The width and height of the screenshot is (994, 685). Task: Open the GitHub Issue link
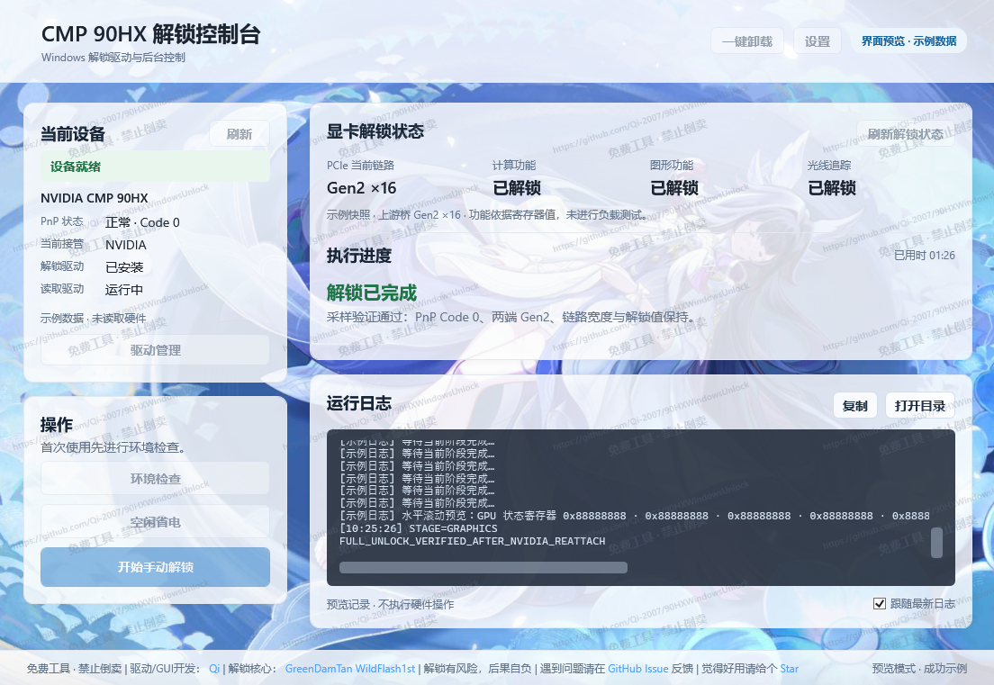(x=637, y=669)
